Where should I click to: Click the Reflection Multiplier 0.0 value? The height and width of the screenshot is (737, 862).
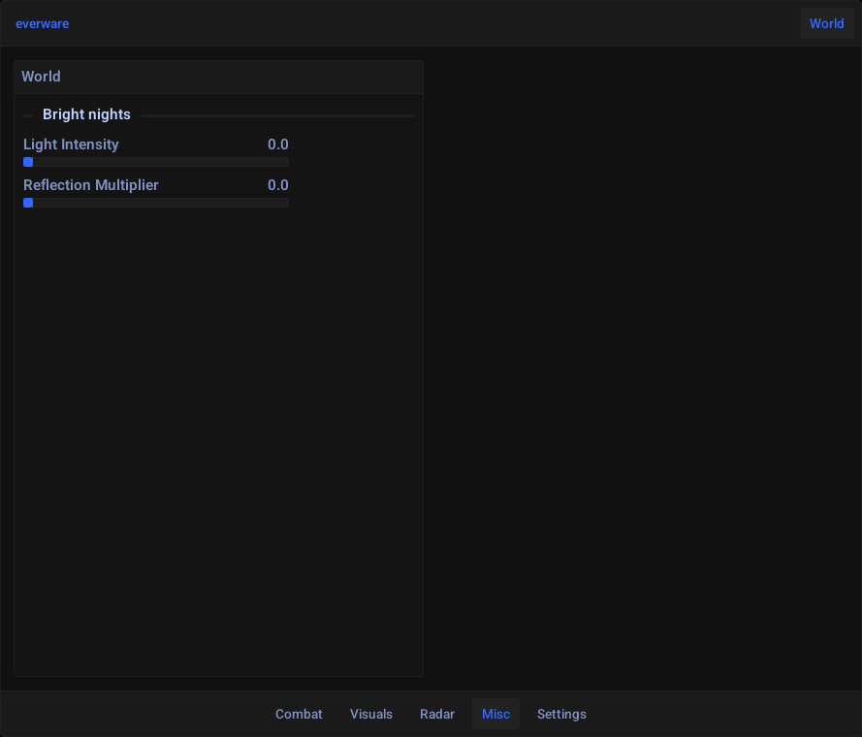(277, 185)
